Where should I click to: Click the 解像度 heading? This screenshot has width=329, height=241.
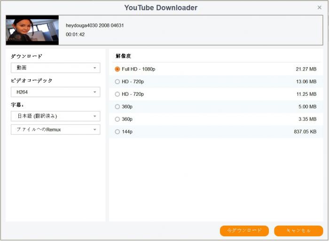point(123,56)
